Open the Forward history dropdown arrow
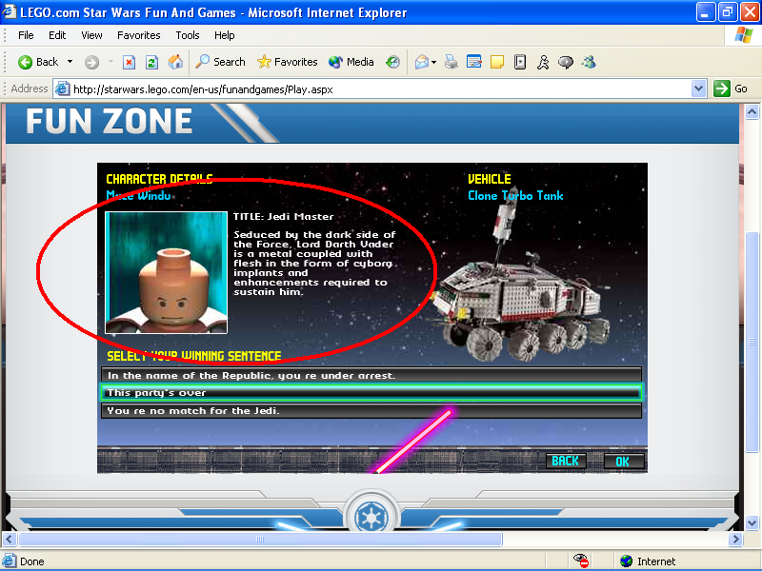This screenshot has width=762, height=571. (x=110, y=62)
